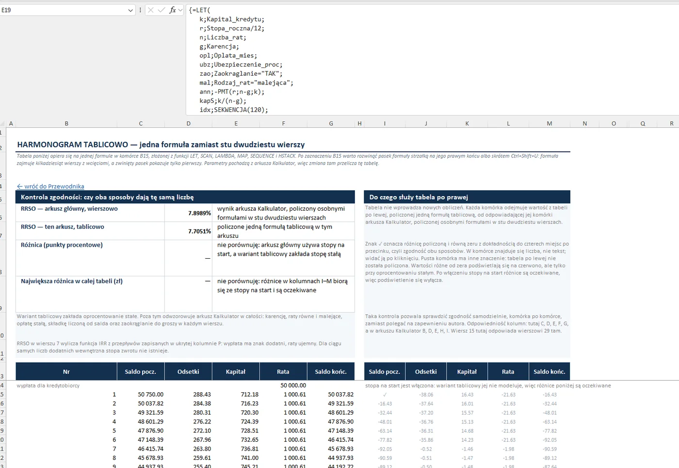679x468 pixels.
Task: Select column G header
Action: coord(331,123)
